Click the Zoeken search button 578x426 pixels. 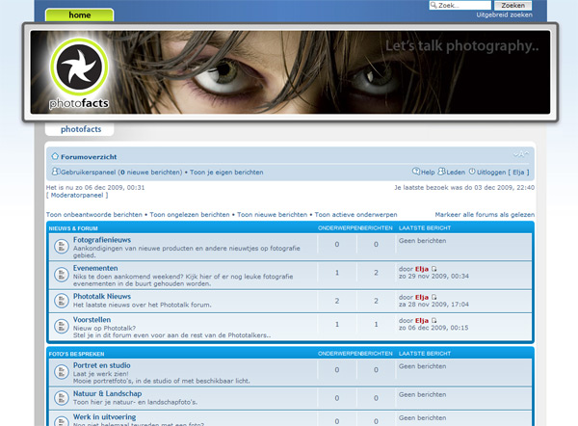[x=512, y=6]
